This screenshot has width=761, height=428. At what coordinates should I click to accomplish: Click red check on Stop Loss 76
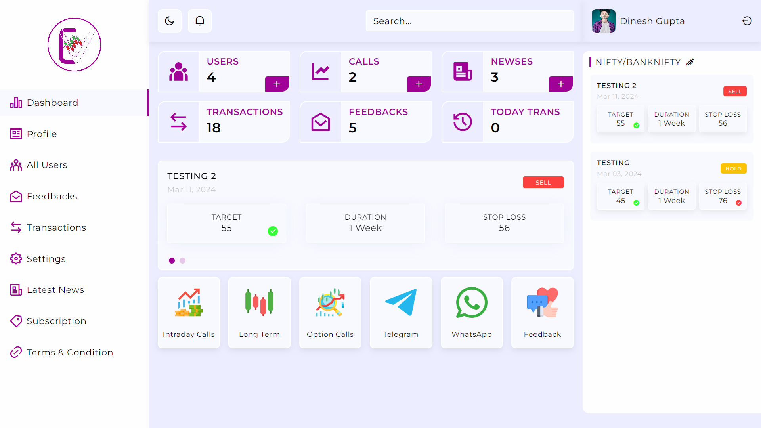click(738, 203)
